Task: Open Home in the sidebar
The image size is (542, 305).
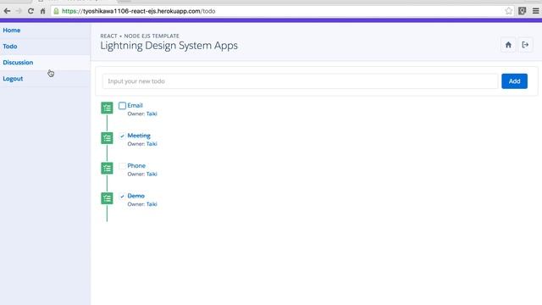Action: [x=11, y=30]
